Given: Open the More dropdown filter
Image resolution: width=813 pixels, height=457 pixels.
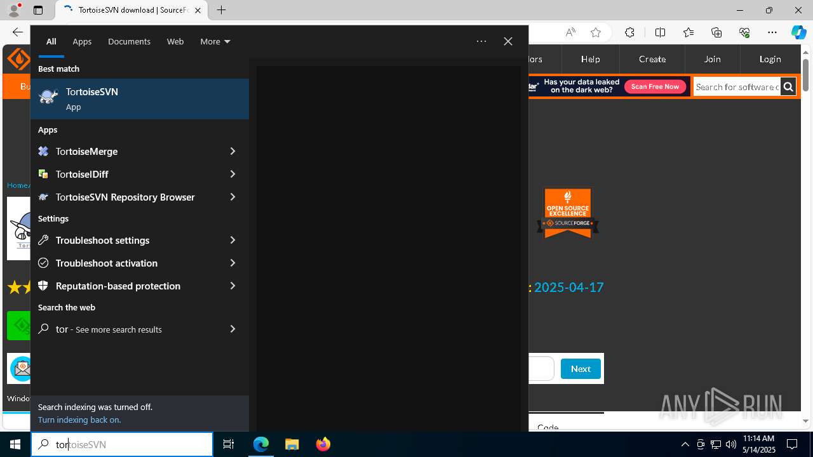Looking at the screenshot, I should (215, 41).
